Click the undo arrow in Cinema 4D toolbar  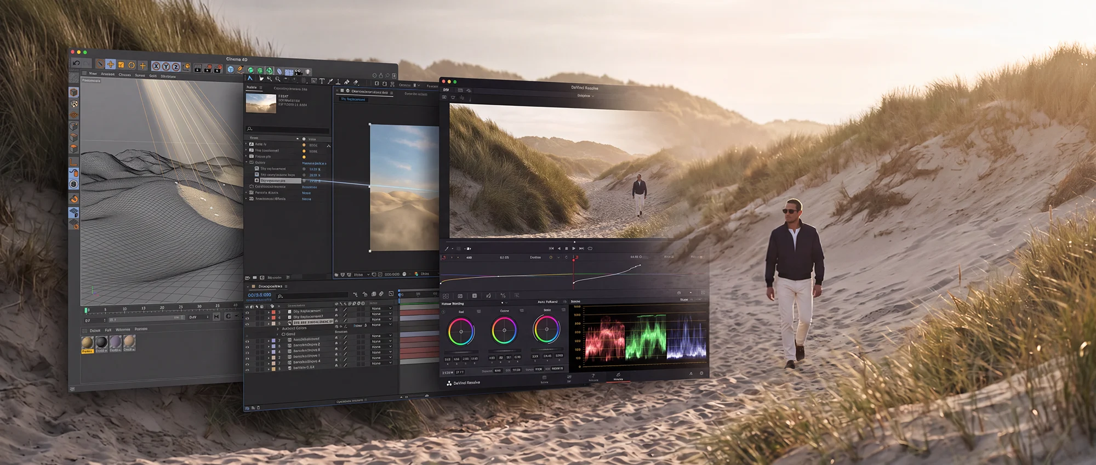coord(76,63)
